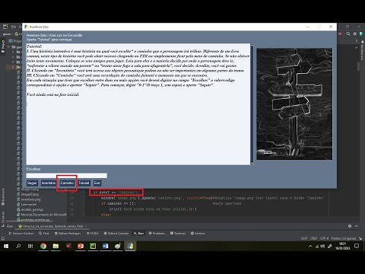The width and height of the screenshot is (365, 274).
Task: Open the red recorder app on taskbar
Action: [x=68, y=246]
